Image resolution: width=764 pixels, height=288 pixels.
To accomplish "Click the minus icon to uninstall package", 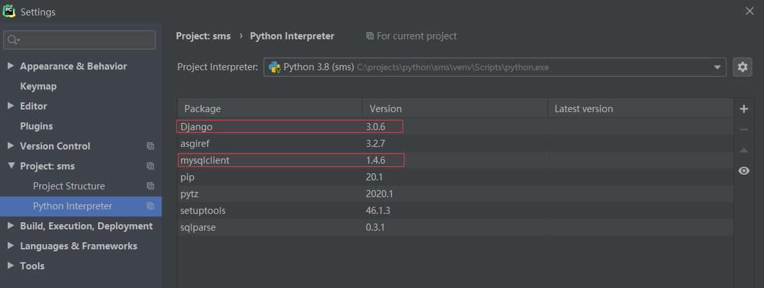I will (x=744, y=130).
